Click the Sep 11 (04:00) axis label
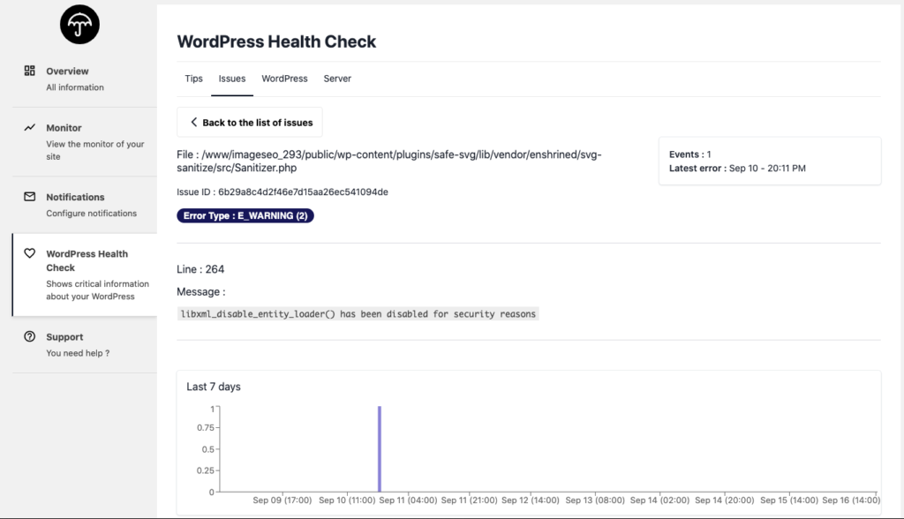This screenshot has width=904, height=519. tap(408, 500)
